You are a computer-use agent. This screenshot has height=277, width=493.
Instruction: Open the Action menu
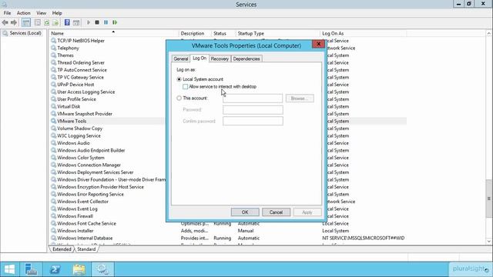[24, 13]
